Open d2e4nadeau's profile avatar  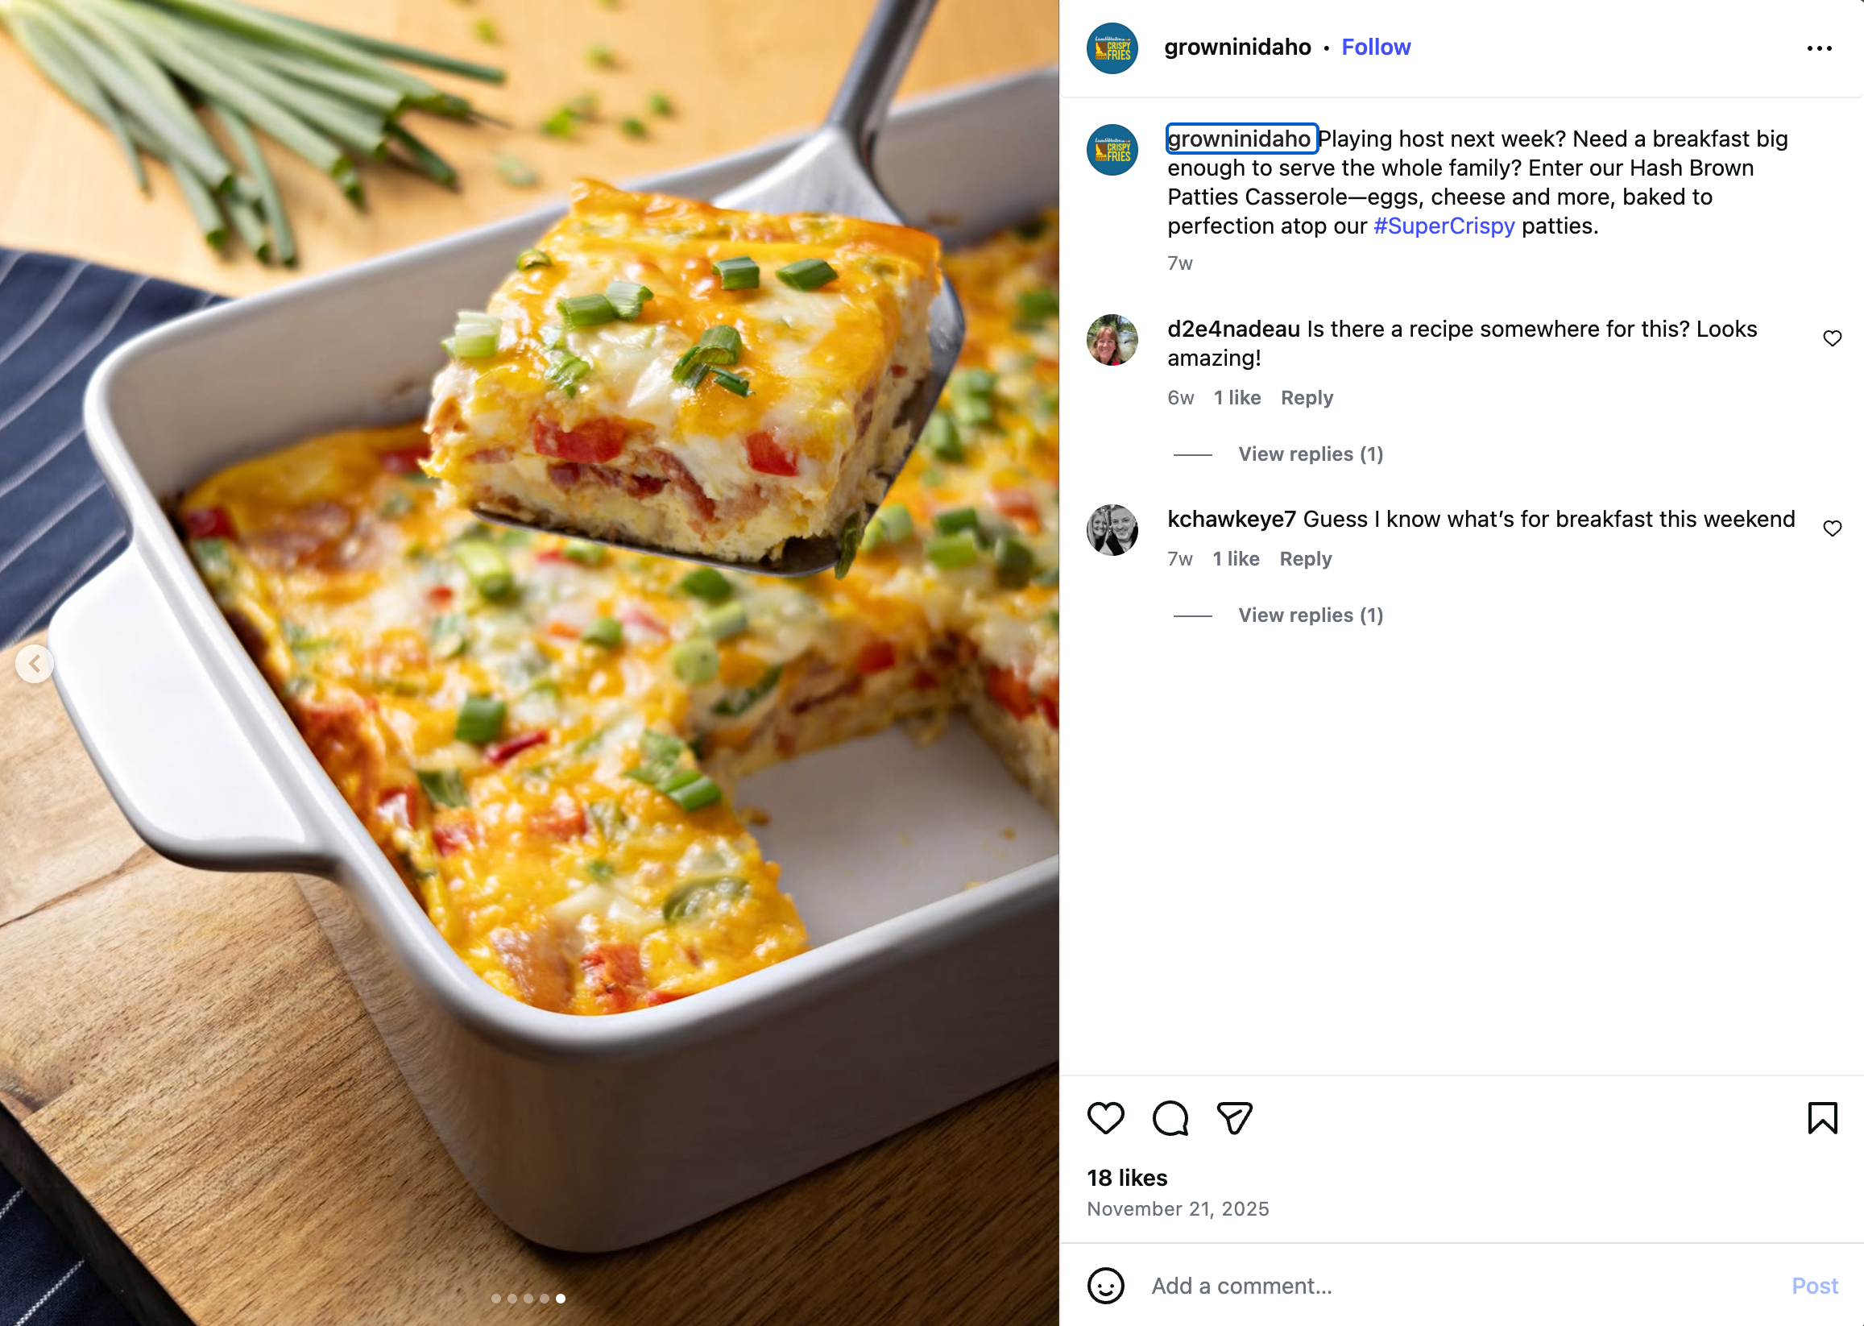(x=1112, y=340)
